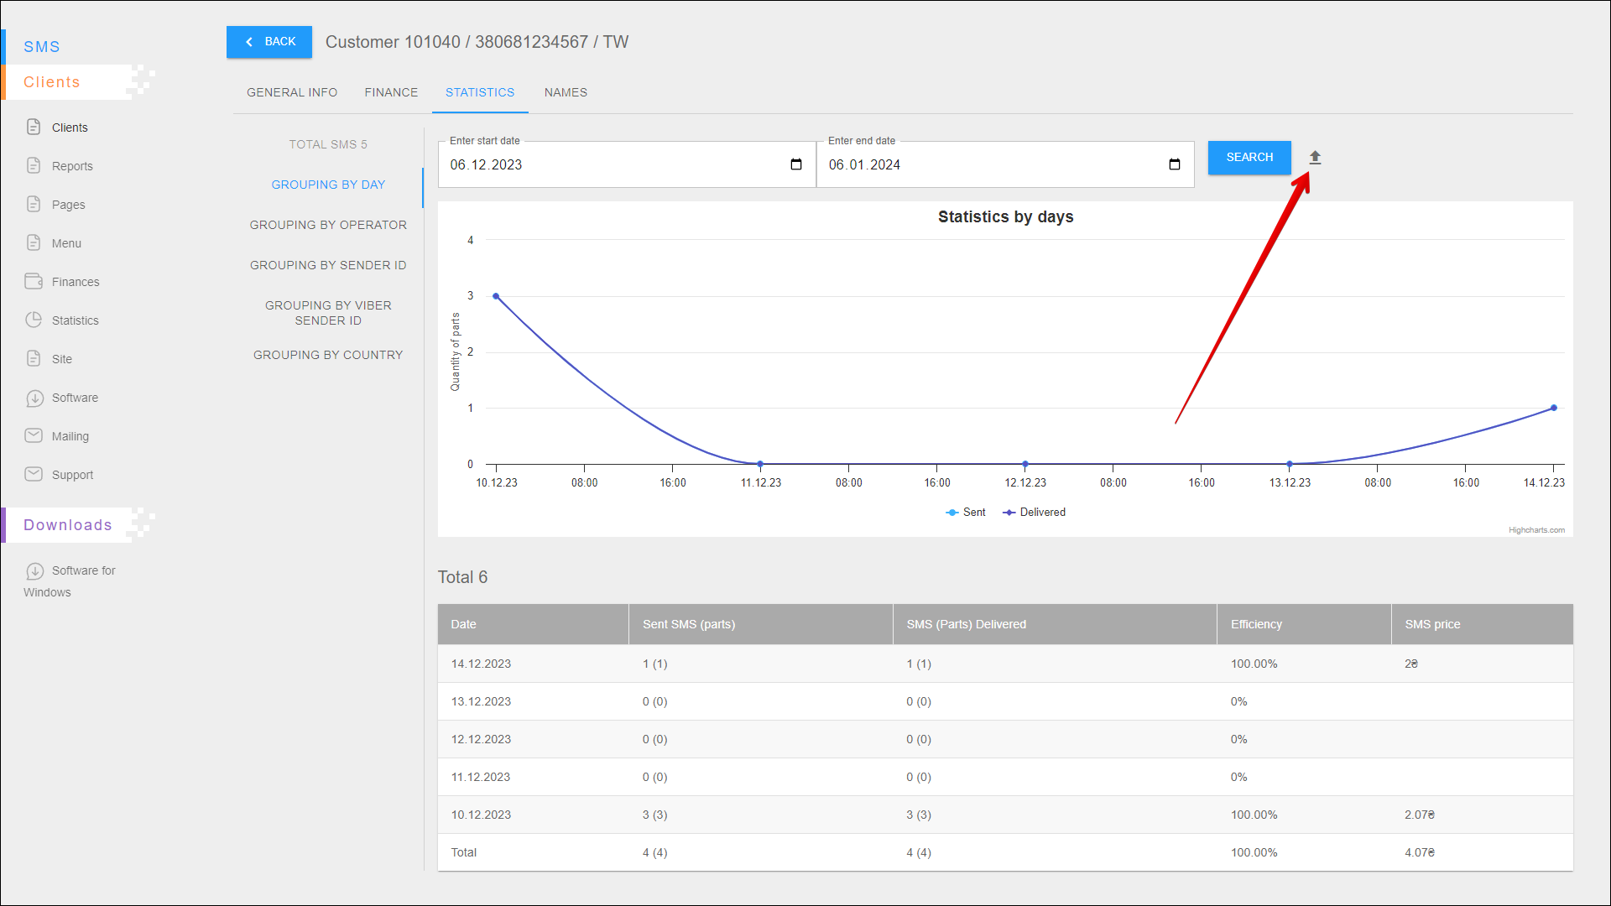Click the 10.12.23 data point on chart
Screen dimensions: 1611x906
pyautogui.click(x=496, y=296)
